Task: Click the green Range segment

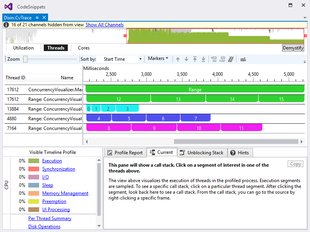Action: pyautogui.click(x=195, y=89)
